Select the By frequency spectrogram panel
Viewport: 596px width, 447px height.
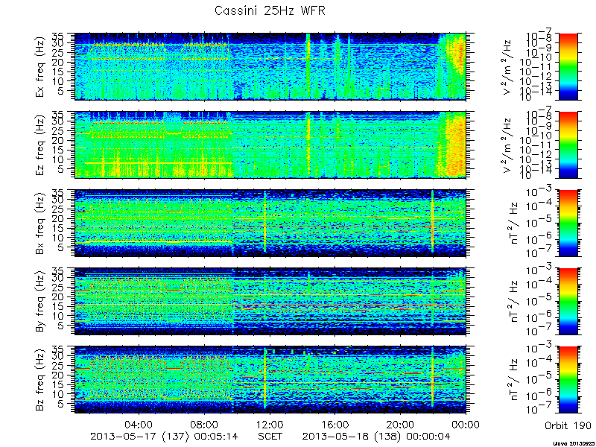(x=270, y=301)
